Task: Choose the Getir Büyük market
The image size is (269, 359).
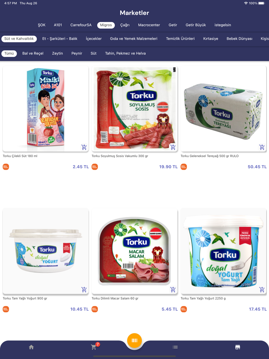Action: tap(196, 25)
